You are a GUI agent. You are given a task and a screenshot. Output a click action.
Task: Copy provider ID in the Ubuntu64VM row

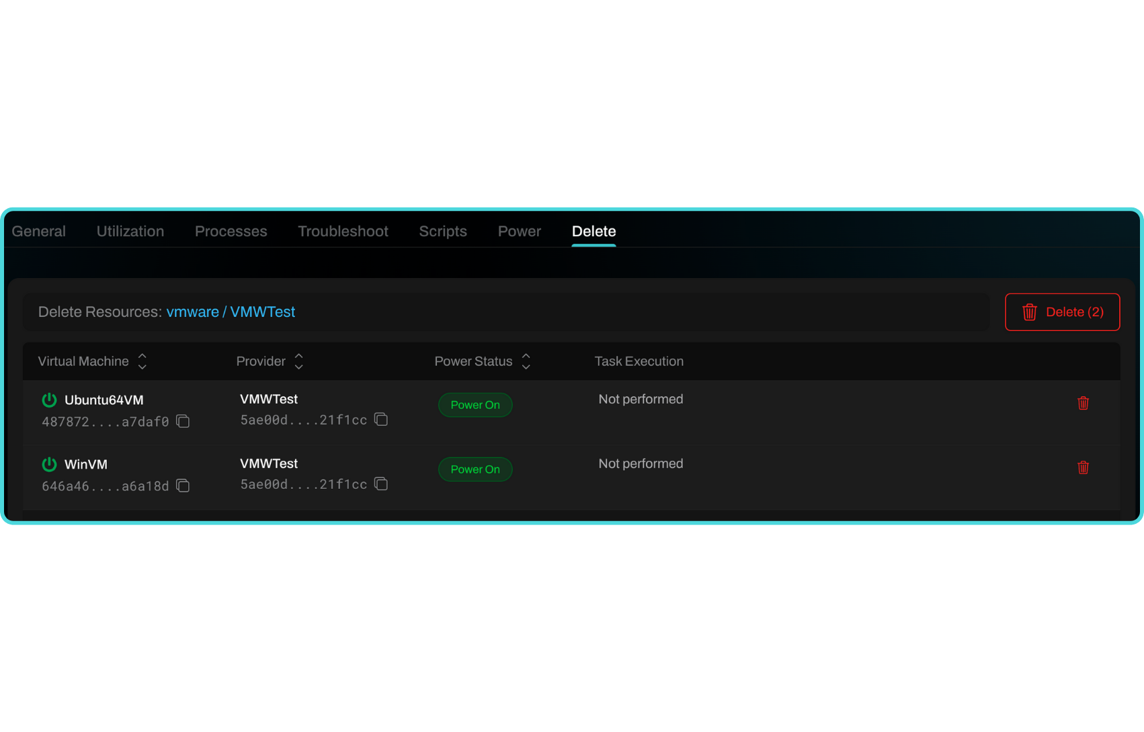point(381,419)
